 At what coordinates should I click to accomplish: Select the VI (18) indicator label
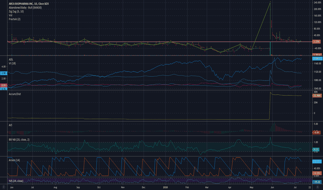pyautogui.click(x=12, y=64)
